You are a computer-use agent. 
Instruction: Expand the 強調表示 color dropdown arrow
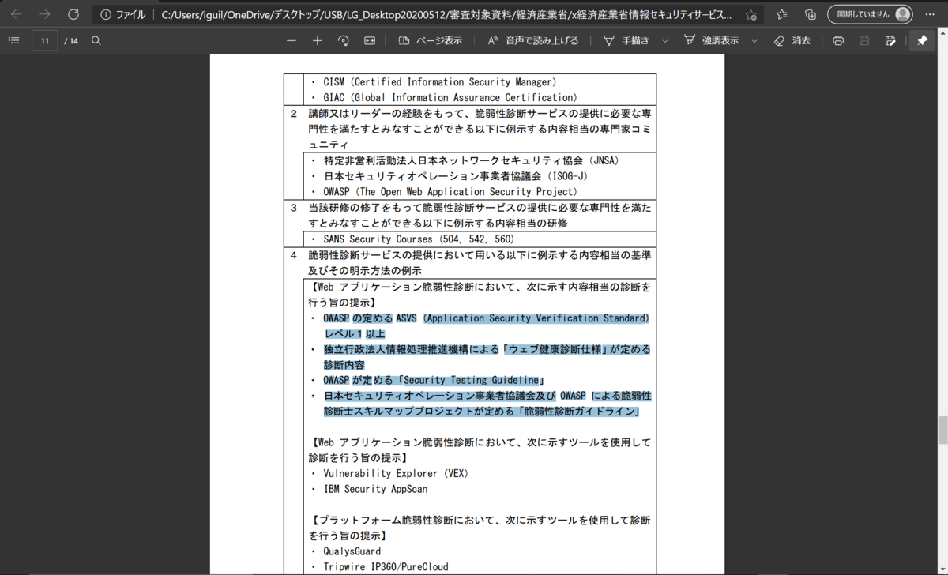(754, 40)
